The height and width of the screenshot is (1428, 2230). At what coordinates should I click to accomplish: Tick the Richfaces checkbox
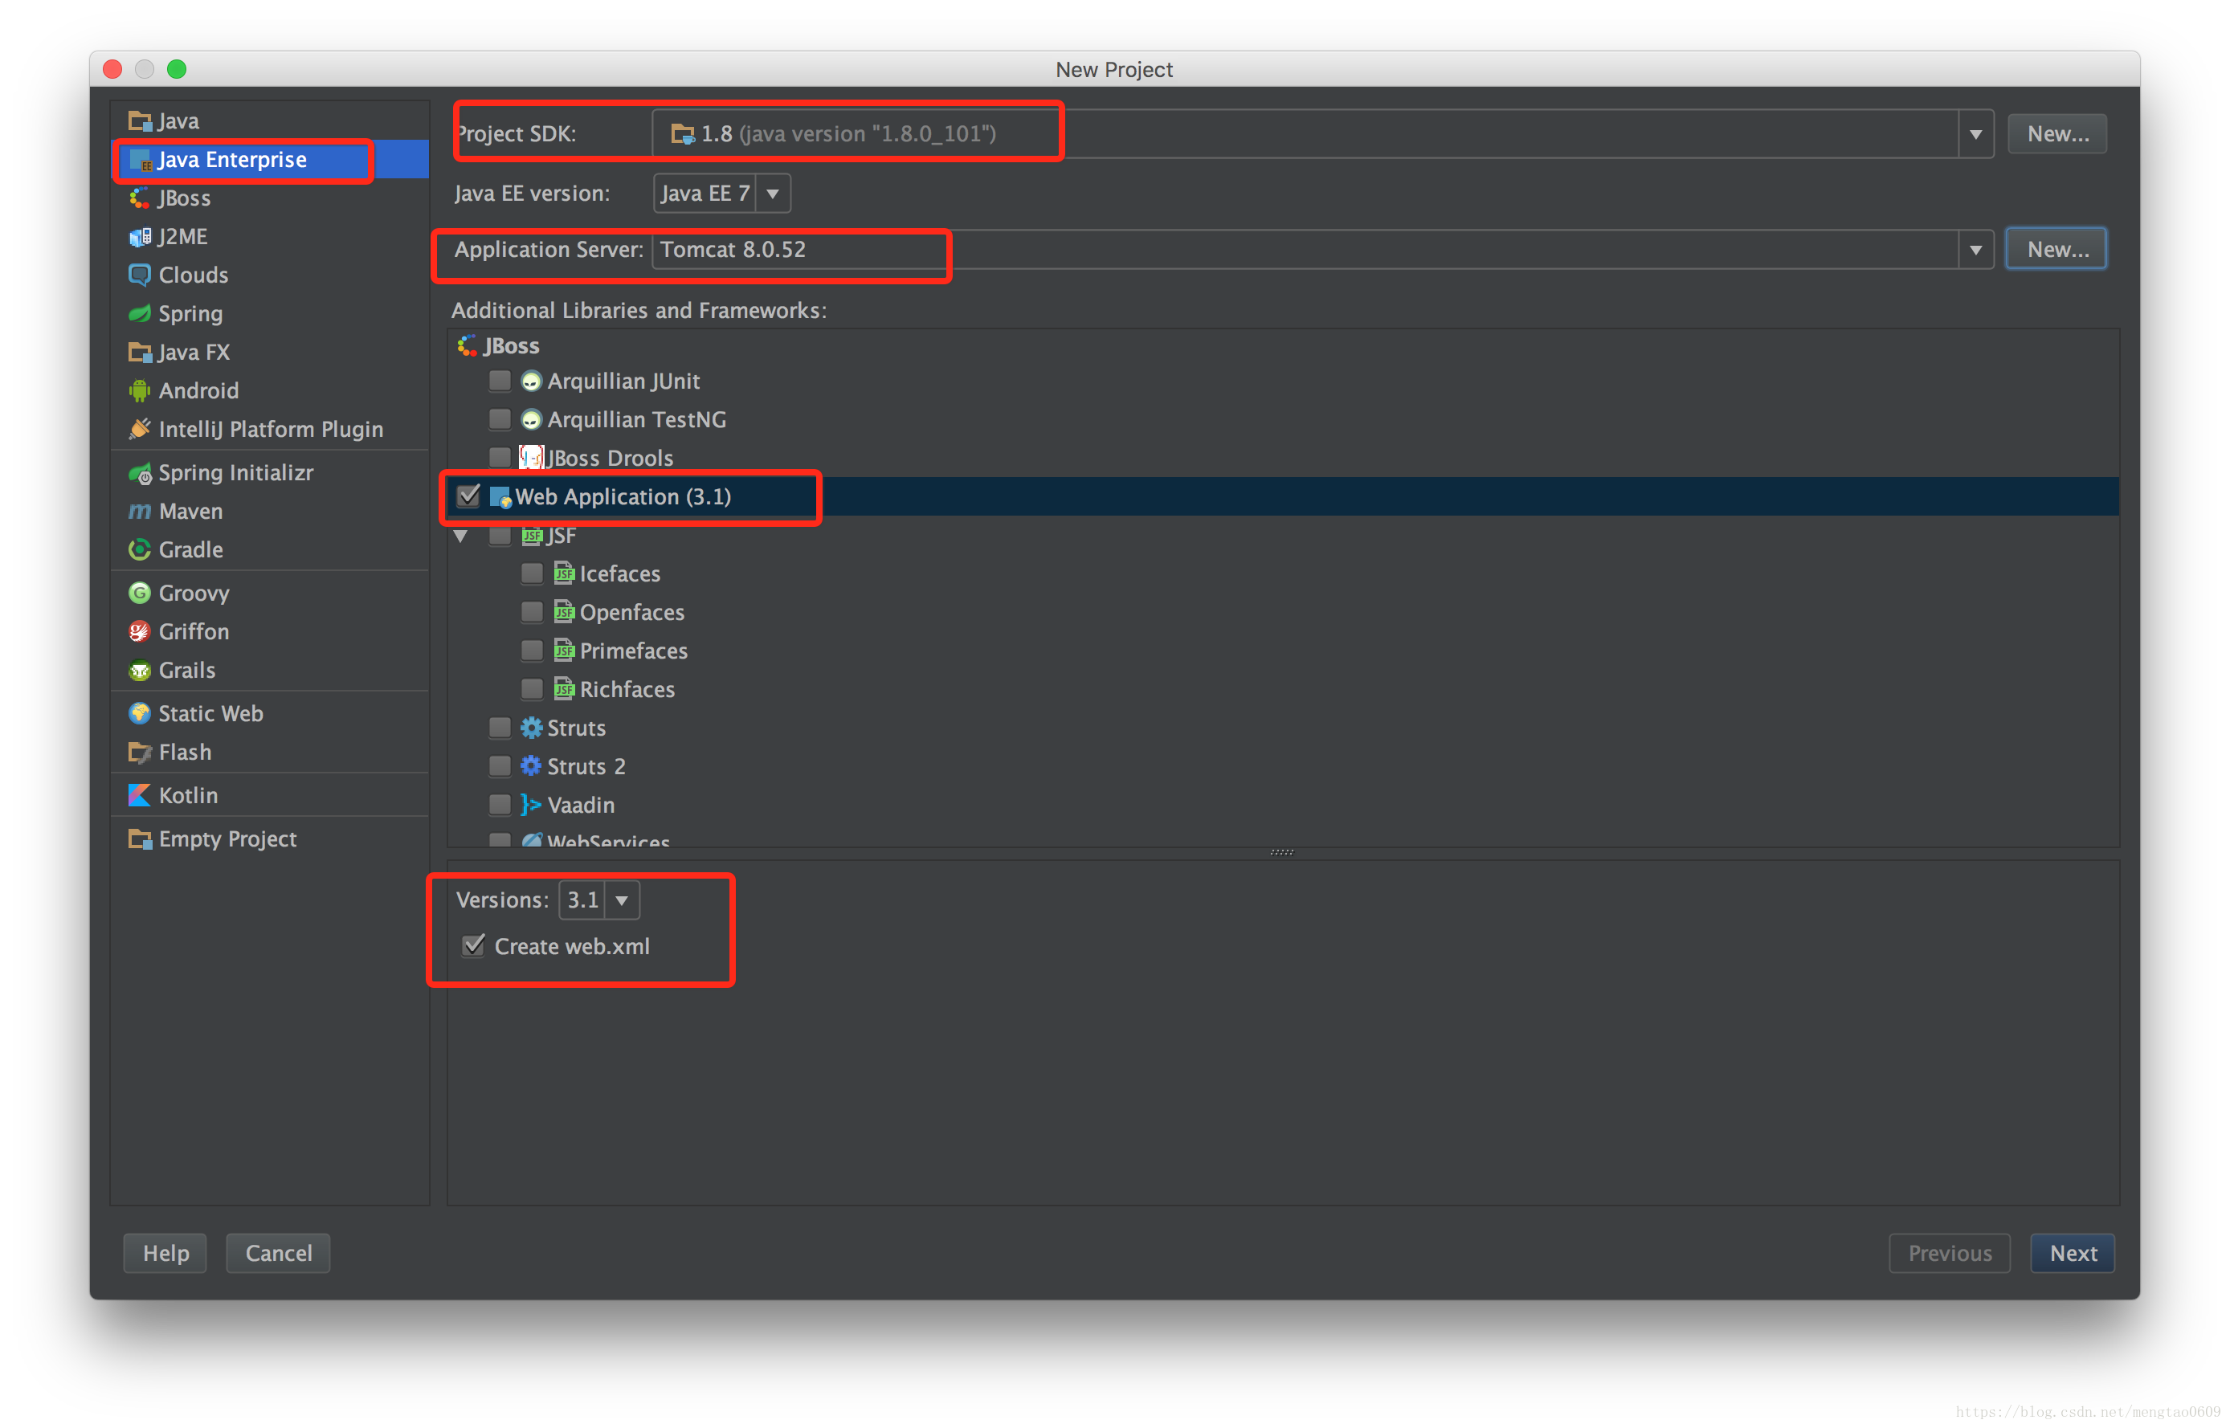533,689
